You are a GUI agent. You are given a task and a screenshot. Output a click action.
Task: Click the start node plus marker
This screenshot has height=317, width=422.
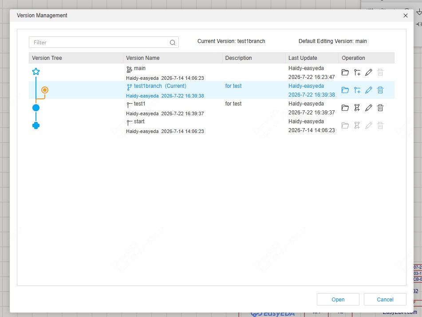point(36,125)
